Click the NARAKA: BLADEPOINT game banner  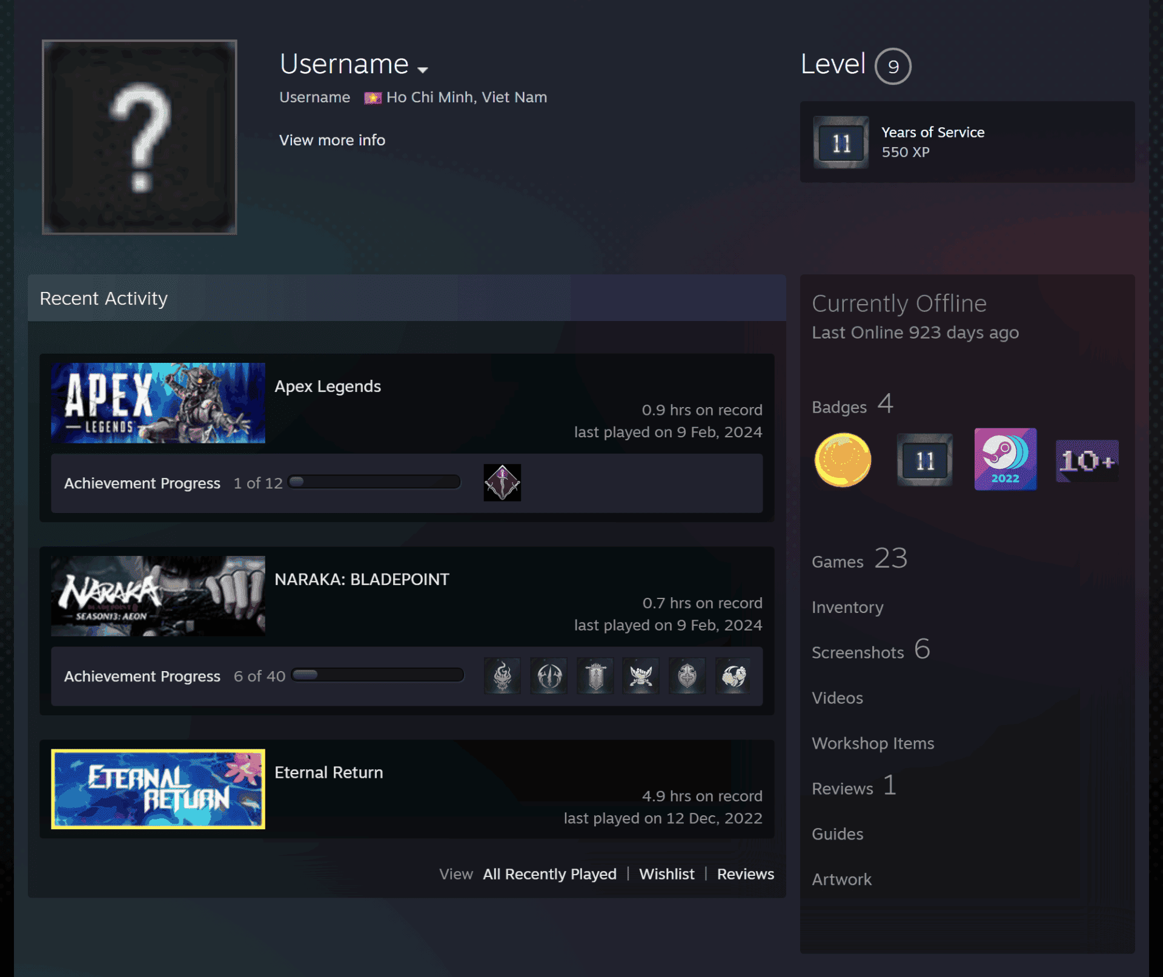(x=158, y=596)
